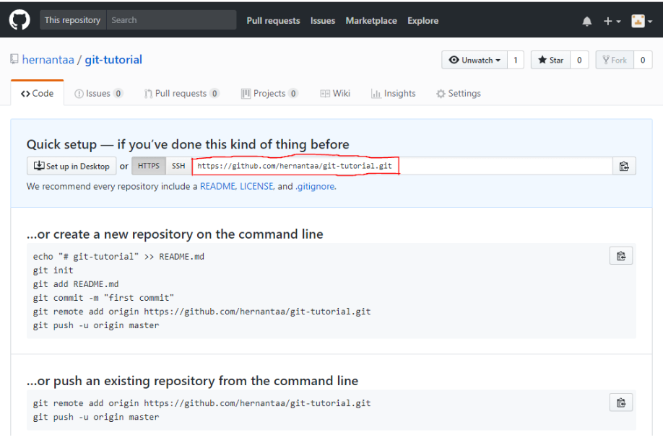Open notifications via the bell icon

[x=586, y=20]
